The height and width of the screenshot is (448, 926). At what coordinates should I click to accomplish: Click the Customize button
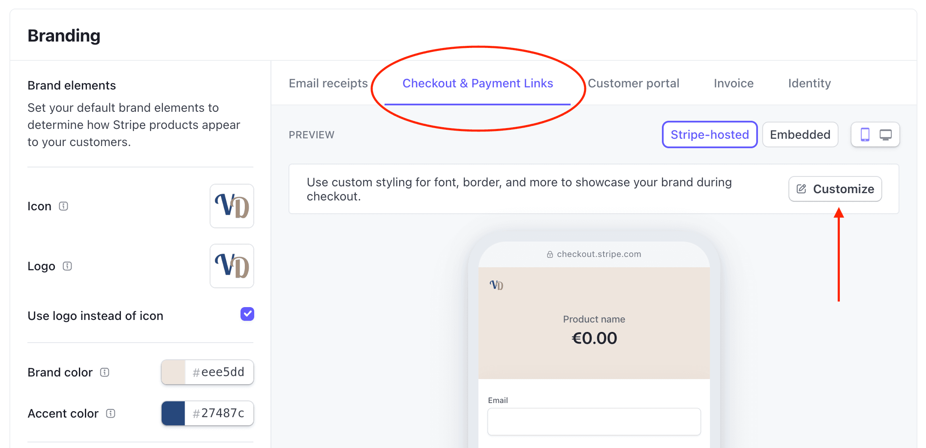click(835, 188)
